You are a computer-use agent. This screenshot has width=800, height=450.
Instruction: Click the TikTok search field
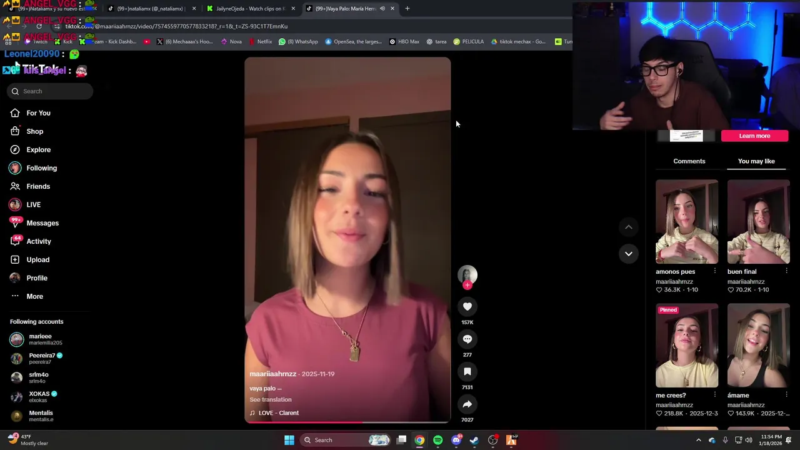[50, 91]
